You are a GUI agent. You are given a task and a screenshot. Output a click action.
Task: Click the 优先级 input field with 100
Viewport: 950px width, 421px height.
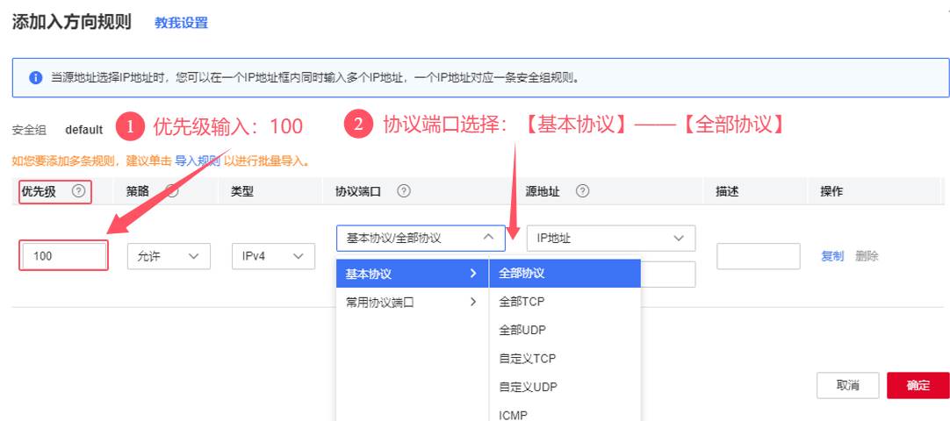tap(64, 256)
